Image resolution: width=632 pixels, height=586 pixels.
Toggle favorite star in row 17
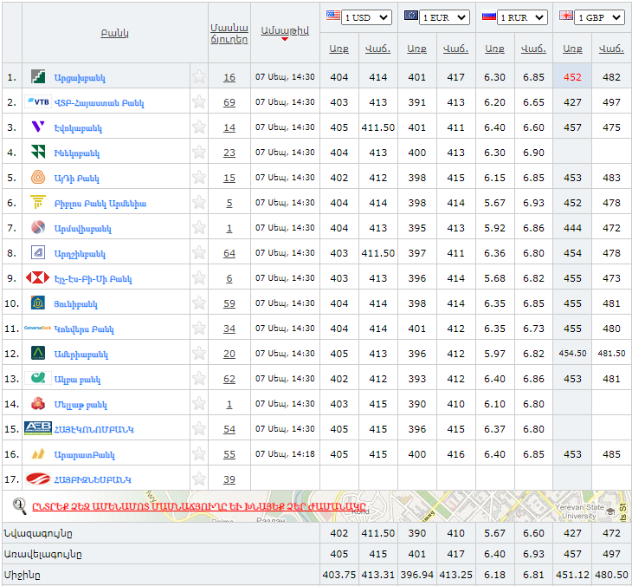coord(199,479)
